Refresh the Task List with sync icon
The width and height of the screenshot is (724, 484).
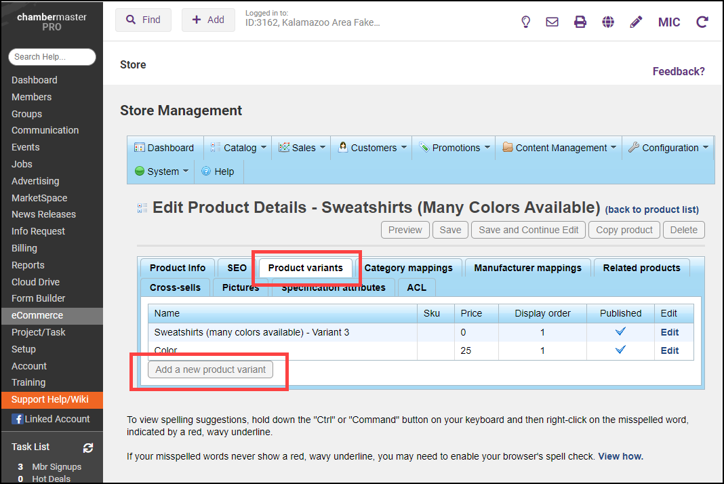click(x=87, y=447)
